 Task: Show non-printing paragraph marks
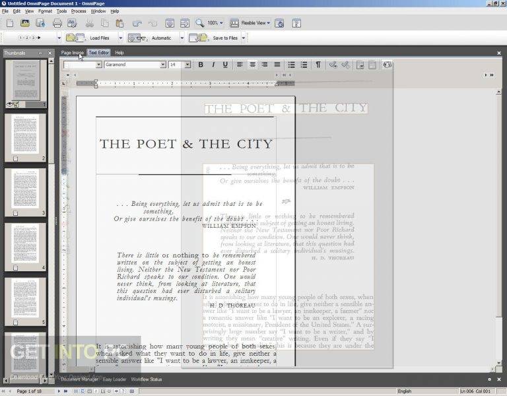tap(318, 65)
